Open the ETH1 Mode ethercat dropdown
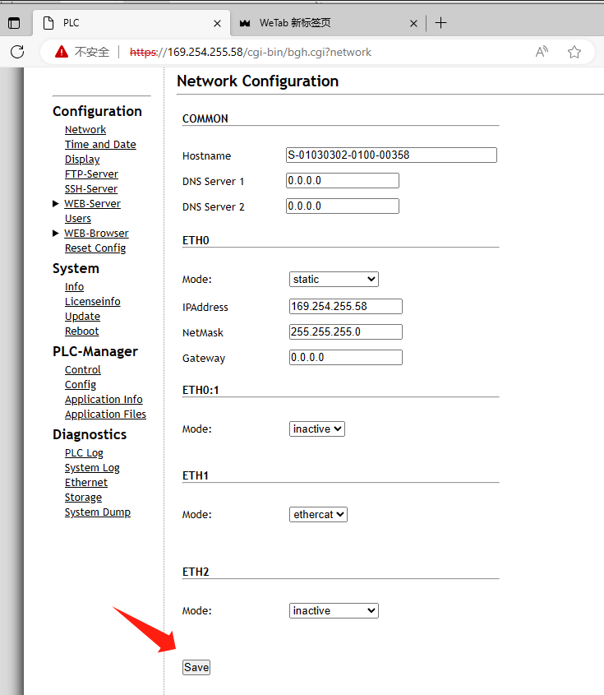The width and height of the screenshot is (604, 695). point(318,515)
